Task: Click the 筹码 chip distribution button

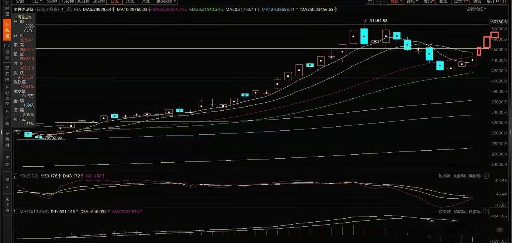Action: pyautogui.click(x=428, y=2)
